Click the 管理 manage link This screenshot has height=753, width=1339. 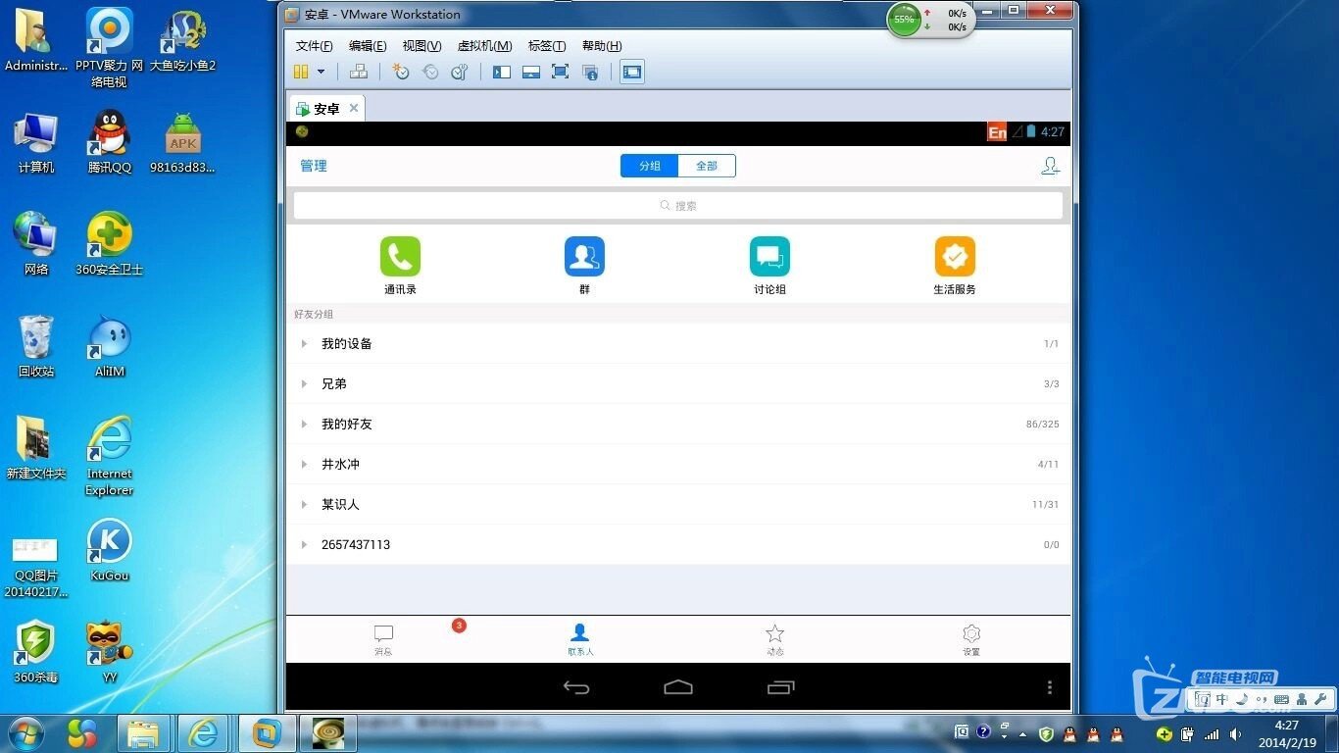(x=314, y=166)
